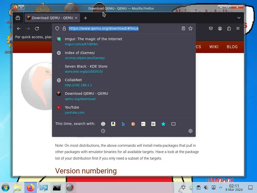
Task: Search this time with Amazon
Action: (113, 124)
